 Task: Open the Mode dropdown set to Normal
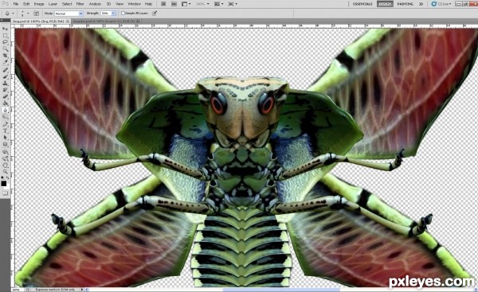pos(69,14)
